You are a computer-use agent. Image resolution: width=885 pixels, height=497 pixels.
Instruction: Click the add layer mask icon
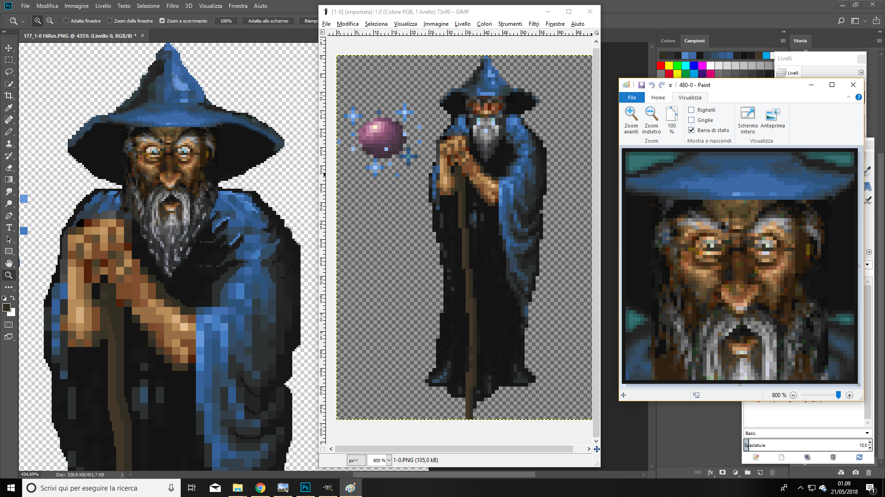(x=722, y=472)
